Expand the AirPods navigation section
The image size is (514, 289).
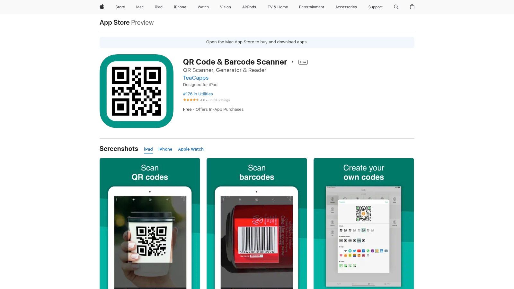pyautogui.click(x=249, y=7)
